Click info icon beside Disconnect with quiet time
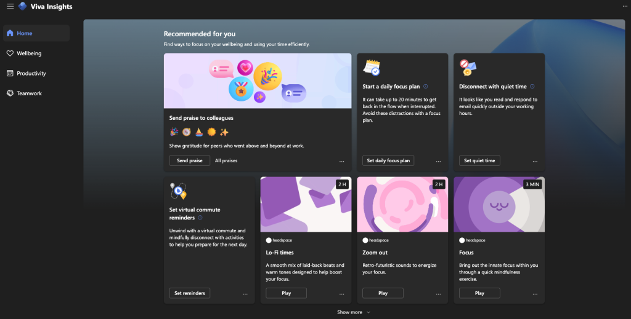The width and height of the screenshot is (631, 319). 532,87
